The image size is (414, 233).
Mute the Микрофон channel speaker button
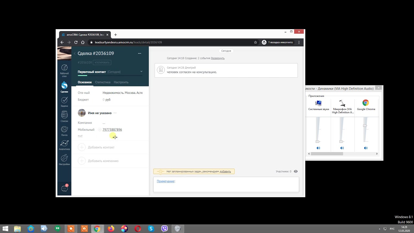pyautogui.click(x=342, y=148)
